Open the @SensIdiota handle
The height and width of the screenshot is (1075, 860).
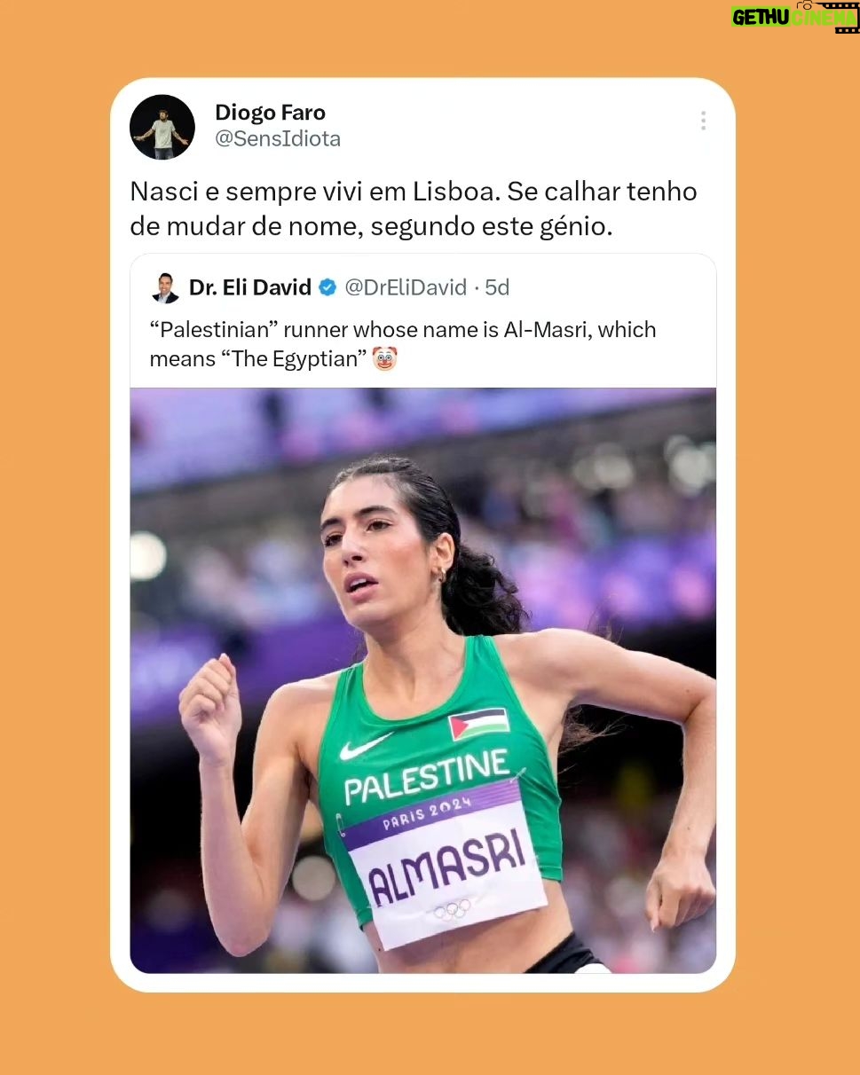(x=278, y=139)
